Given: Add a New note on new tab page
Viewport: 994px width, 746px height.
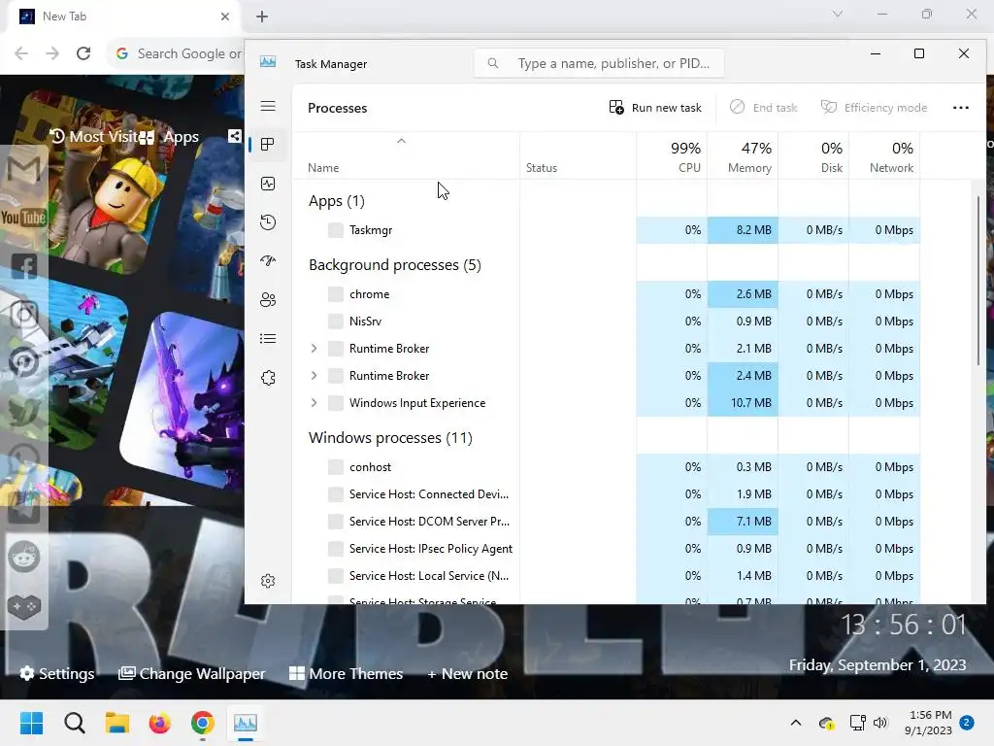Looking at the screenshot, I should click(x=467, y=674).
